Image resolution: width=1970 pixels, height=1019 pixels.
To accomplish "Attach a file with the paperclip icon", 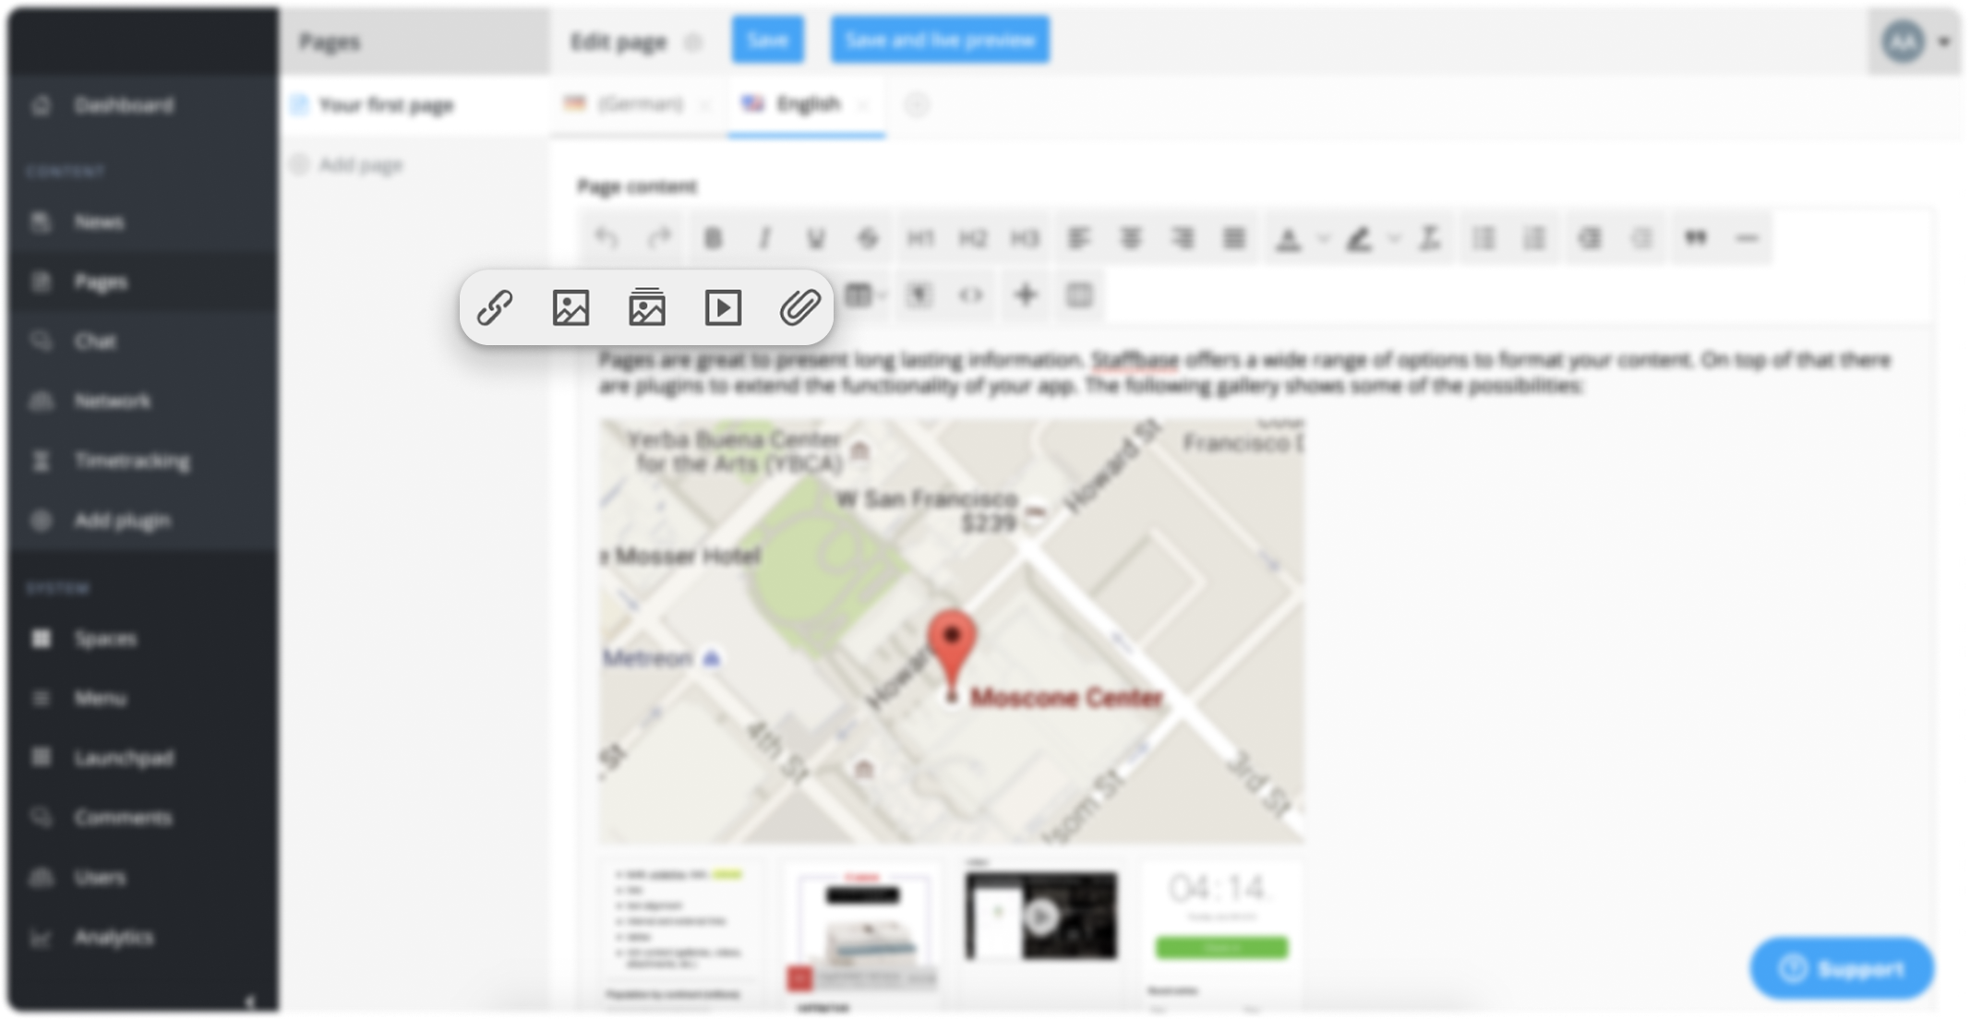I will 799,307.
